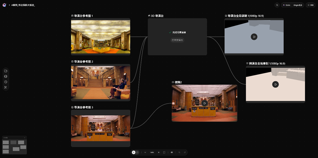
Task: Open search via magnifier icon at top right
Action: coord(277,5)
